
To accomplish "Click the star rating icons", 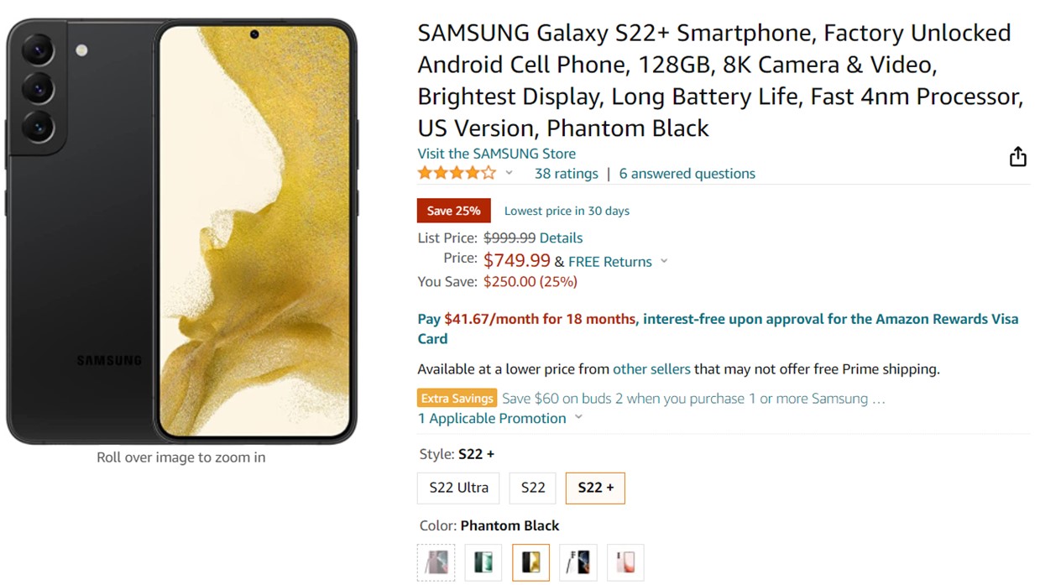I will point(457,174).
